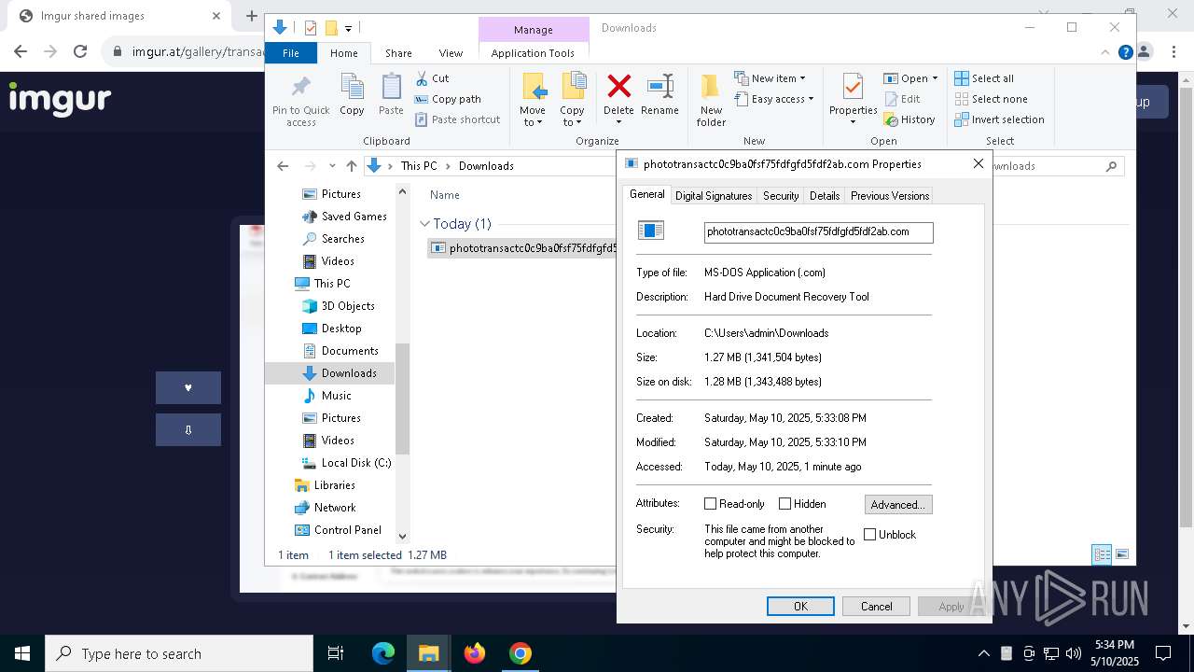Click the History icon in the ribbon
This screenshot has width=1194, height=672.
889,119
